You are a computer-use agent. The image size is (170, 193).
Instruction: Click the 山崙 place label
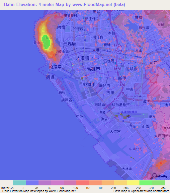click(x=145, y=127)
